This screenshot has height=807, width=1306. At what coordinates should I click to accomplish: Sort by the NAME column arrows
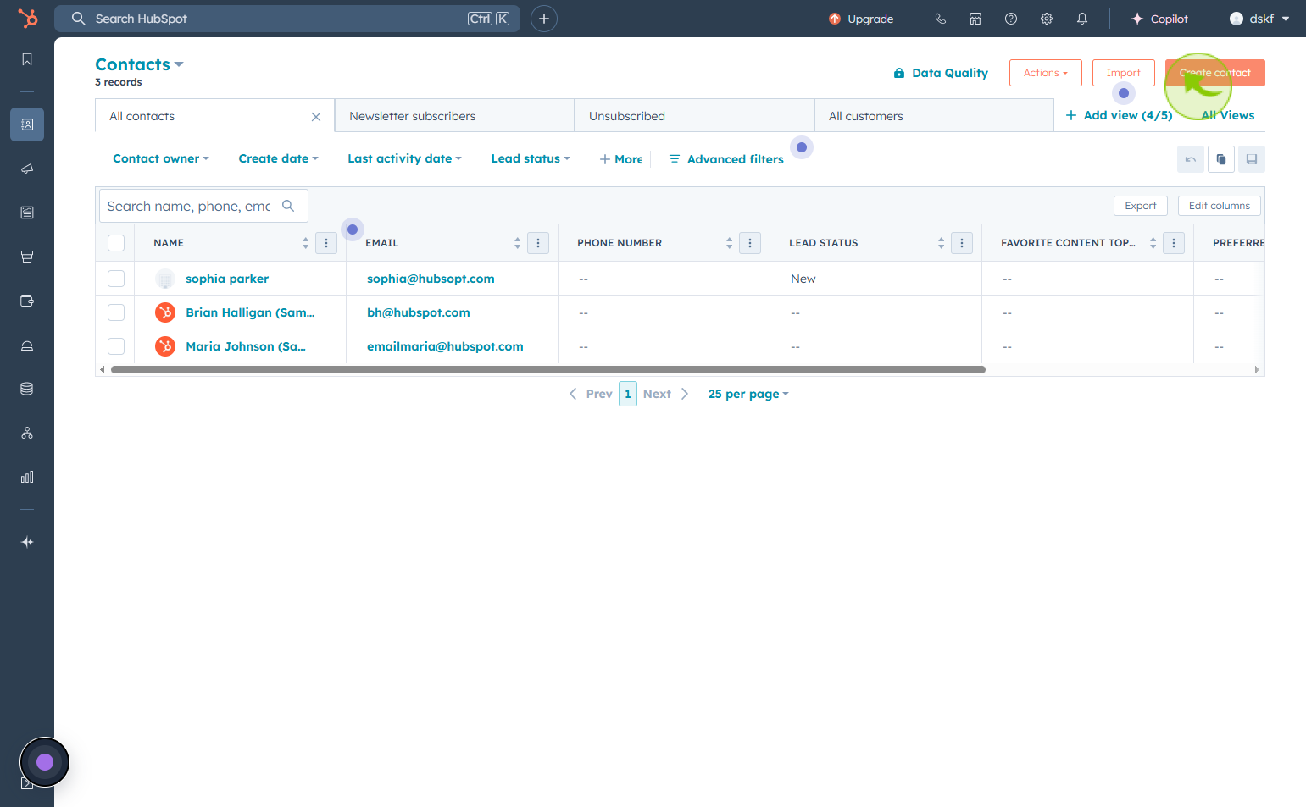pos(306,243)
